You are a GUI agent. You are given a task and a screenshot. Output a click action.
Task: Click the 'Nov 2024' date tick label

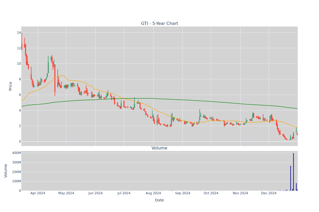pos(240,193)
